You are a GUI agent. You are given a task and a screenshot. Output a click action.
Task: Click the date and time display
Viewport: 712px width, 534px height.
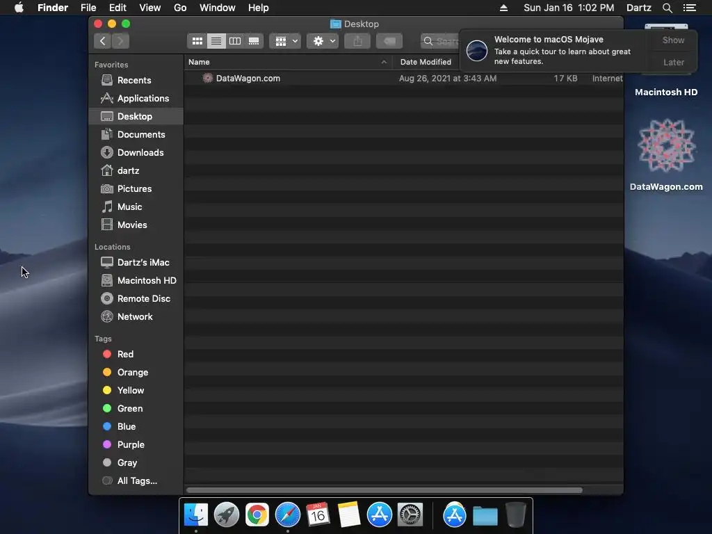click(569, 8)
